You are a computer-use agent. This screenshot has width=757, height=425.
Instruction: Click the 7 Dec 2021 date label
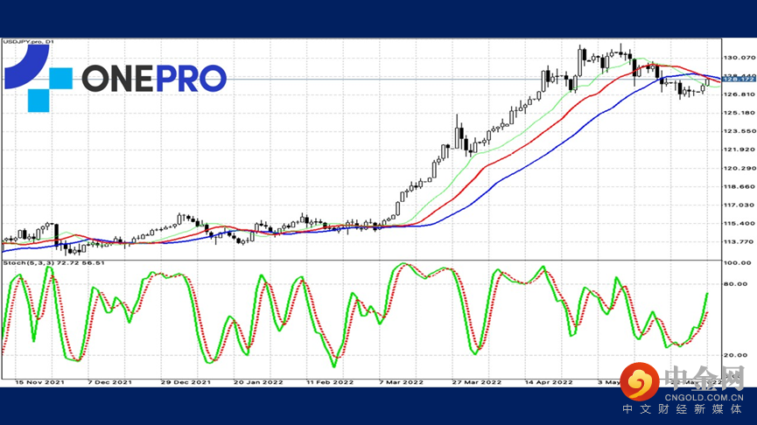tap(109, 382)
